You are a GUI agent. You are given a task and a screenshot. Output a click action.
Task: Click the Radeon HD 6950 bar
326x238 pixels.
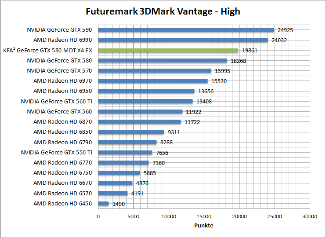tap(146, 91)
